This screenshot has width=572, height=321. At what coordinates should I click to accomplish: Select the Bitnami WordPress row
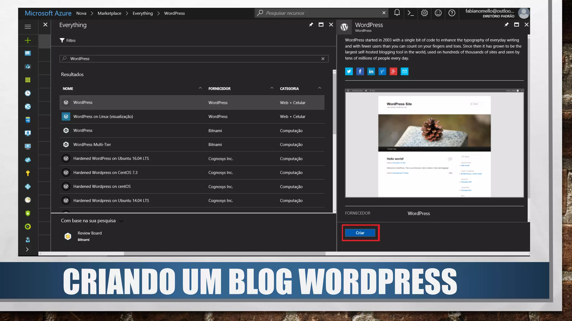point(192,130)
